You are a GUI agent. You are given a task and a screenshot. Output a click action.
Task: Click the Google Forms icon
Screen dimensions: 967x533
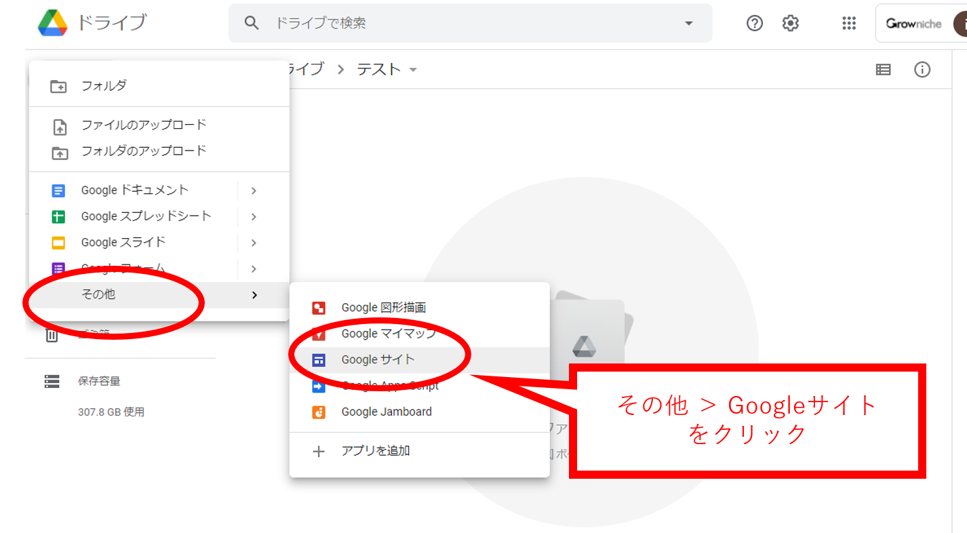58,269
